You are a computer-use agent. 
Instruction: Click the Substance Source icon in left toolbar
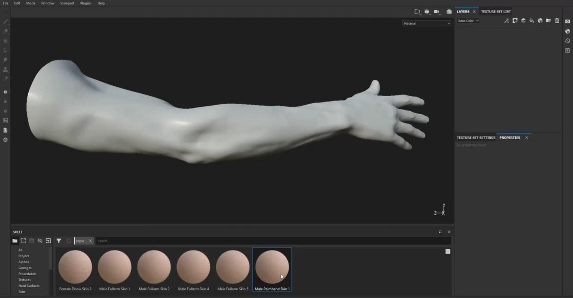tap(5, 140)
